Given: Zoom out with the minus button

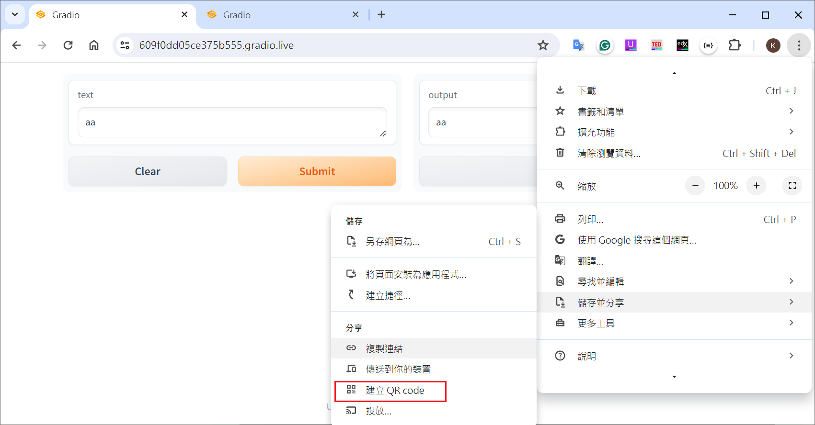Looking at the screenshot, I should 695,186.
